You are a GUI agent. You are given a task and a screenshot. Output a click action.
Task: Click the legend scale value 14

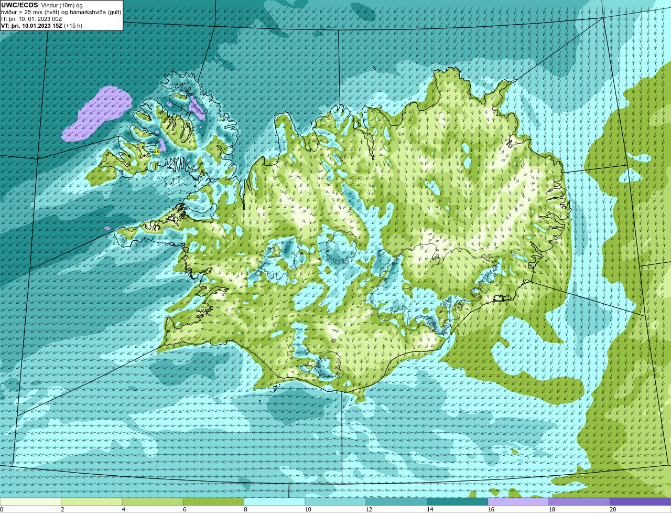point(430,509)
